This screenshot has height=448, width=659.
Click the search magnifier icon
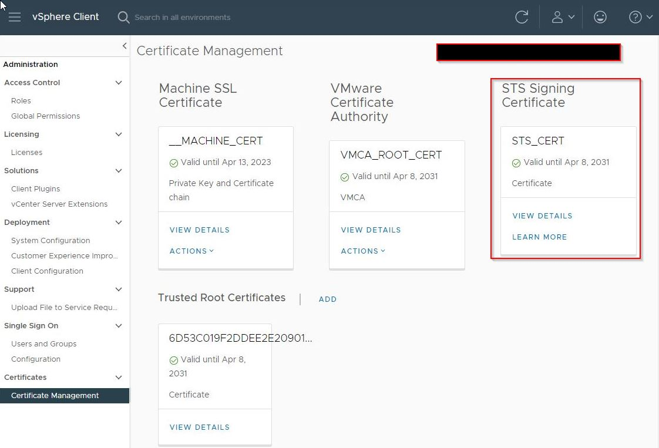[x=123, y=17]
